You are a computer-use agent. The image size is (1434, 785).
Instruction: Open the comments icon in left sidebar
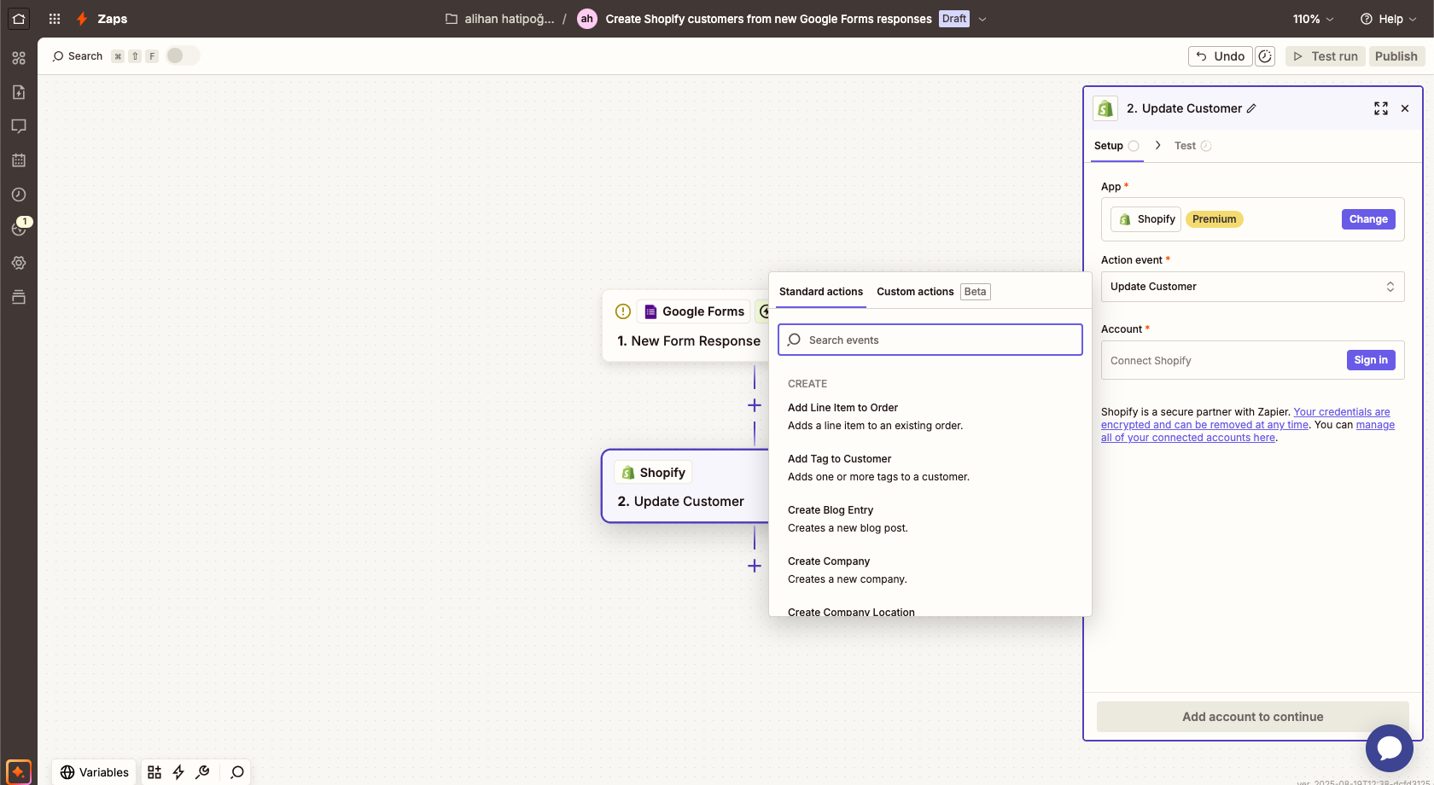pos(19,126)
